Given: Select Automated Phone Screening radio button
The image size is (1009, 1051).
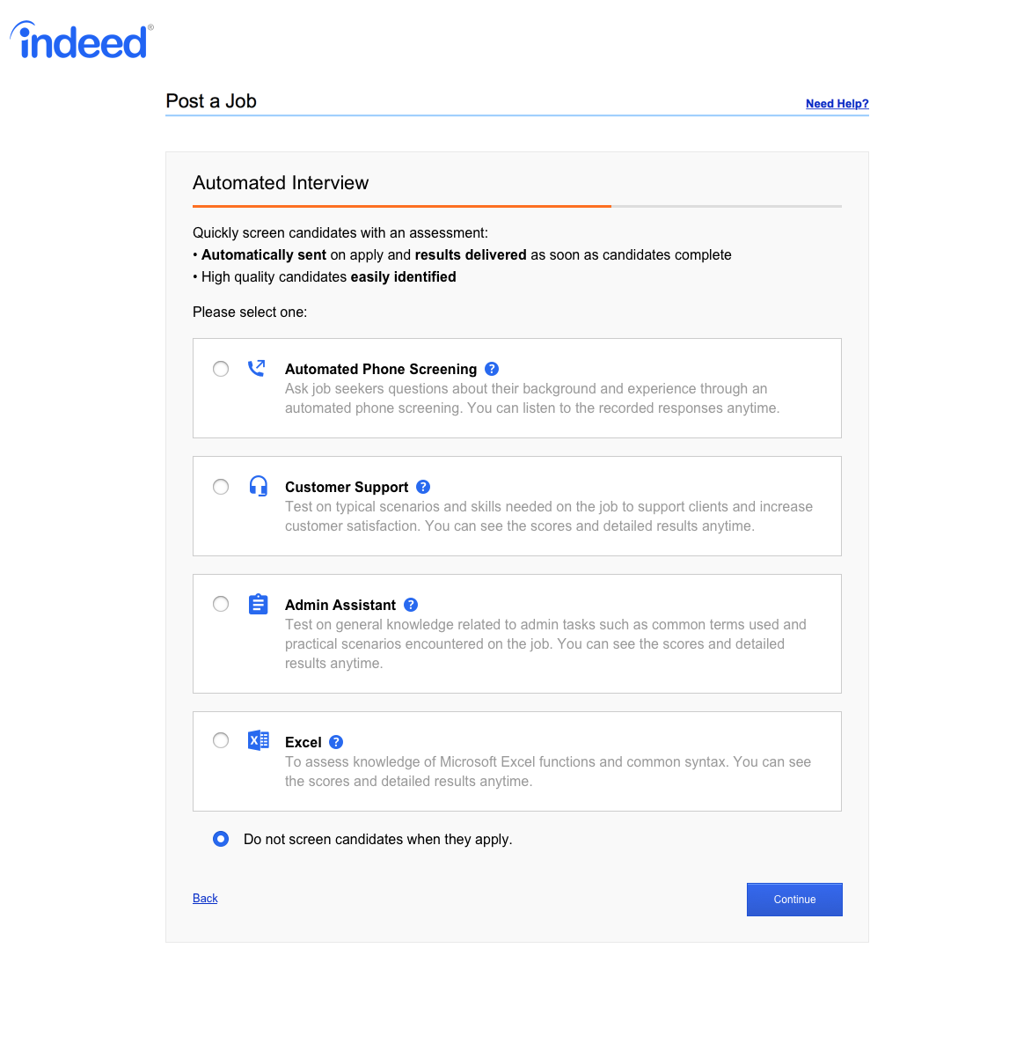Looking at the screenshot, I should pos(221,369).
